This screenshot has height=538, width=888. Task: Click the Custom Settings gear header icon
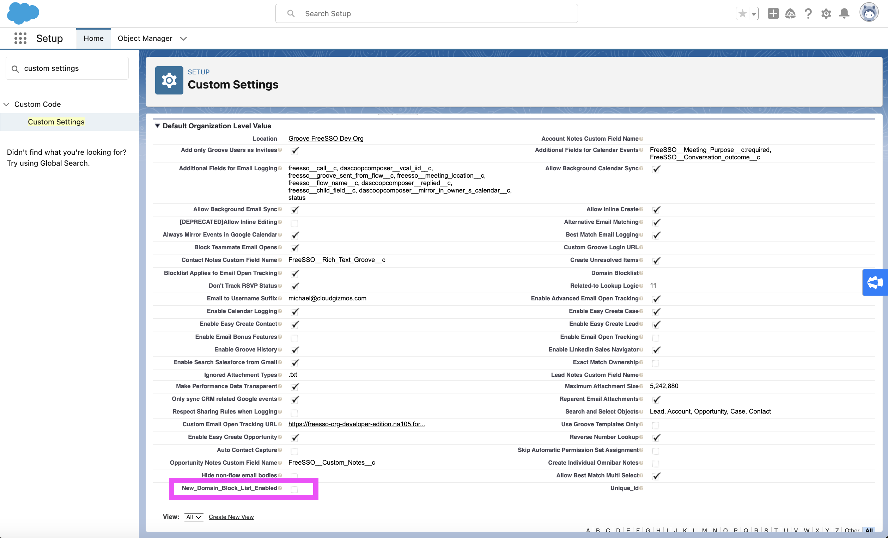click(169, 80)
